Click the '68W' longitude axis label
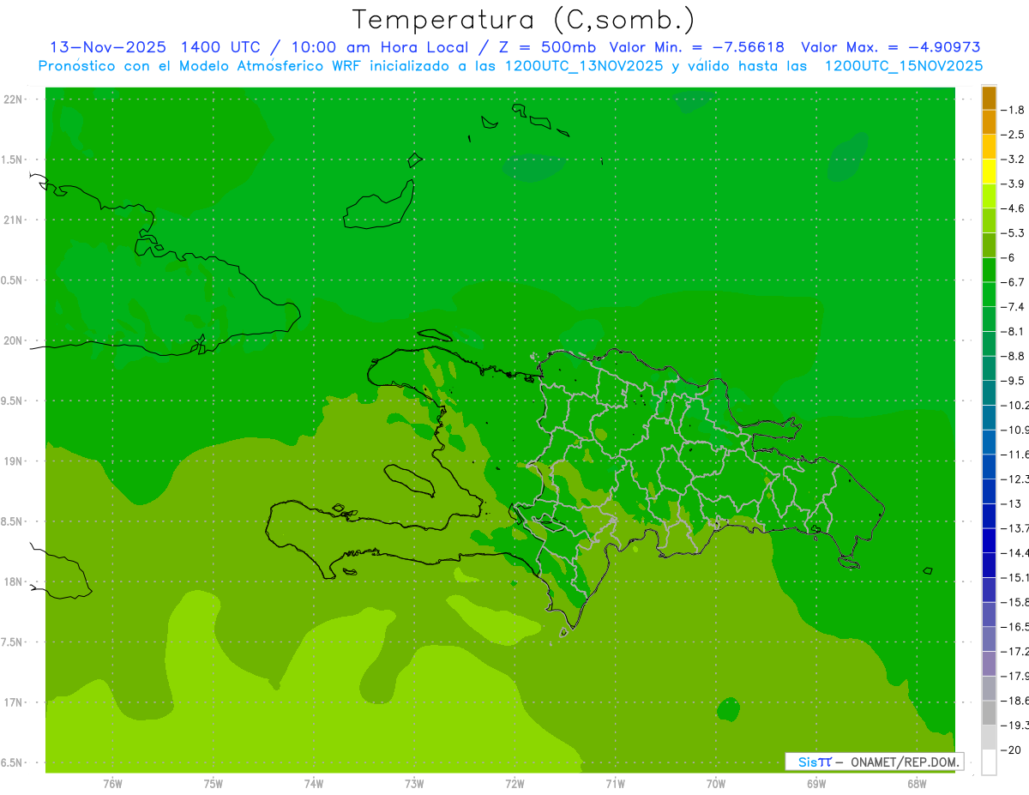 point(917,784)
